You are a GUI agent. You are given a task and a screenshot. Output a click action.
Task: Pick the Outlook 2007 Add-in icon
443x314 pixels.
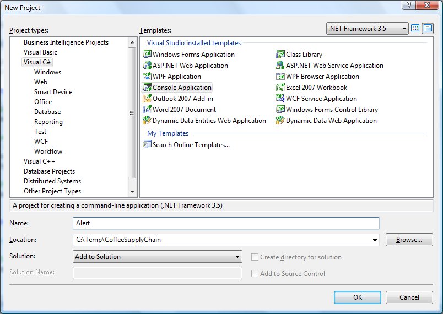[x=147, y=98]
